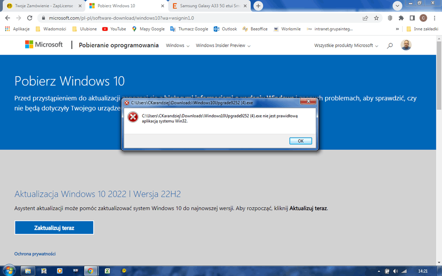This screenshot has width=442, height=276.
Task: Open a new tab with the plus button
Action: pyautogui.click(x=258, y=6)
